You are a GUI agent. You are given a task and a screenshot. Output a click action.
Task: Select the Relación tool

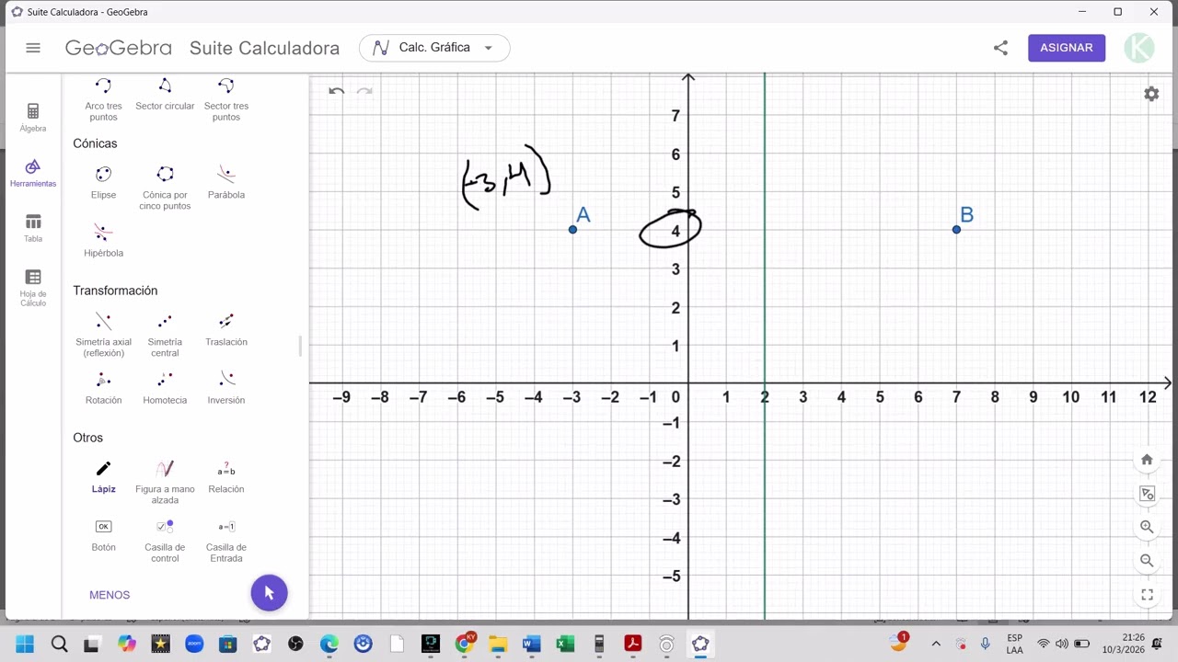point(226,476)
